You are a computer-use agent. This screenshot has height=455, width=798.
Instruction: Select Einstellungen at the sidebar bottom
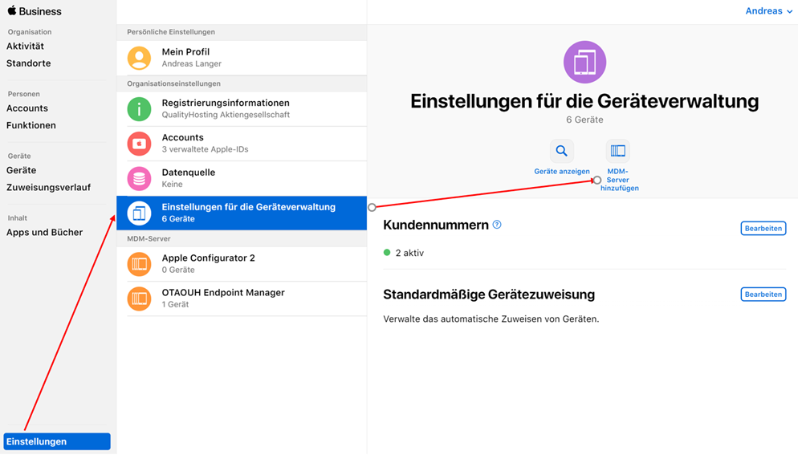pyautogui.click(x=57, y=441)
